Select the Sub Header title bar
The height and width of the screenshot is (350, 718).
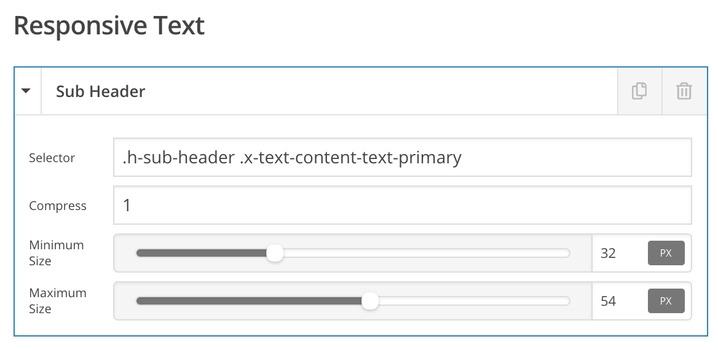(329, 91)
